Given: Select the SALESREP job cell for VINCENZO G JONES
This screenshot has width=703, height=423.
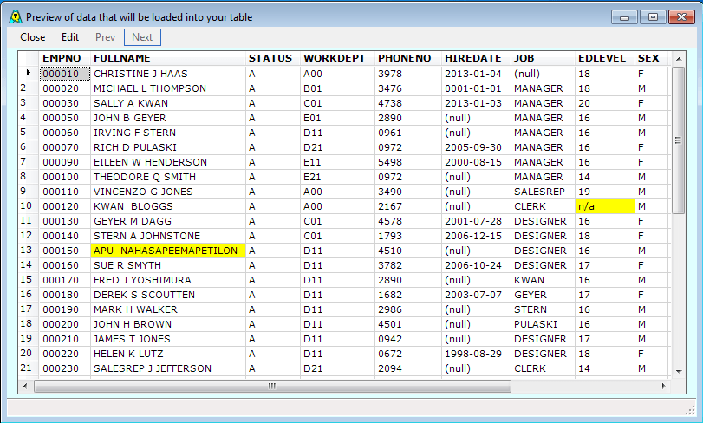Looking at the screenshot, I should click(543, 192).
